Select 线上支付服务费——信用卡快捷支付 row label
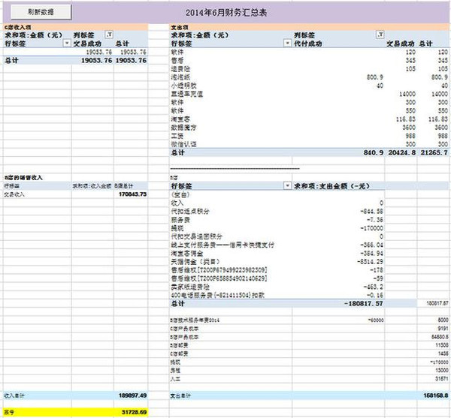451x418 pixels. (222, 245)
